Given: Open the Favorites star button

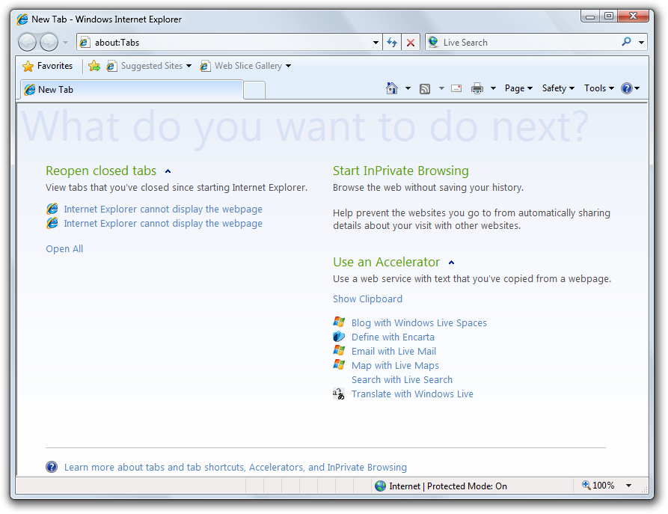Looking at the screenshot, I should coord(47,66).
